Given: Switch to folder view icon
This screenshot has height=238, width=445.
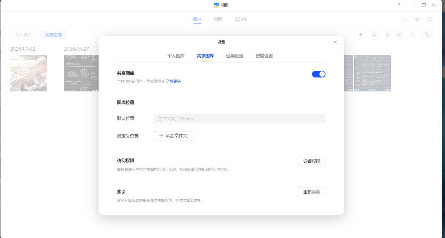Looking at the screenshot, I should pyautogui.click(x=399, y=35).
